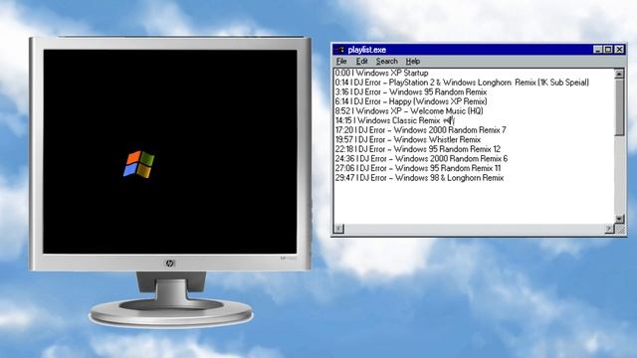The width and height of the screenshot is (637, 358).
Task: Click the horizontal scrollbar right arrow
Action: 608,229
